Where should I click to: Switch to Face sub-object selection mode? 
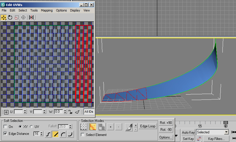click(x=102, y=127)
